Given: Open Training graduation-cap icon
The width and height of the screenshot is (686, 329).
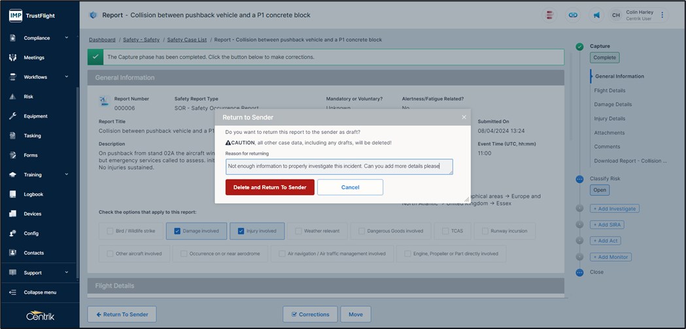Looking at the screenshot, I should [x=13, y=175].
